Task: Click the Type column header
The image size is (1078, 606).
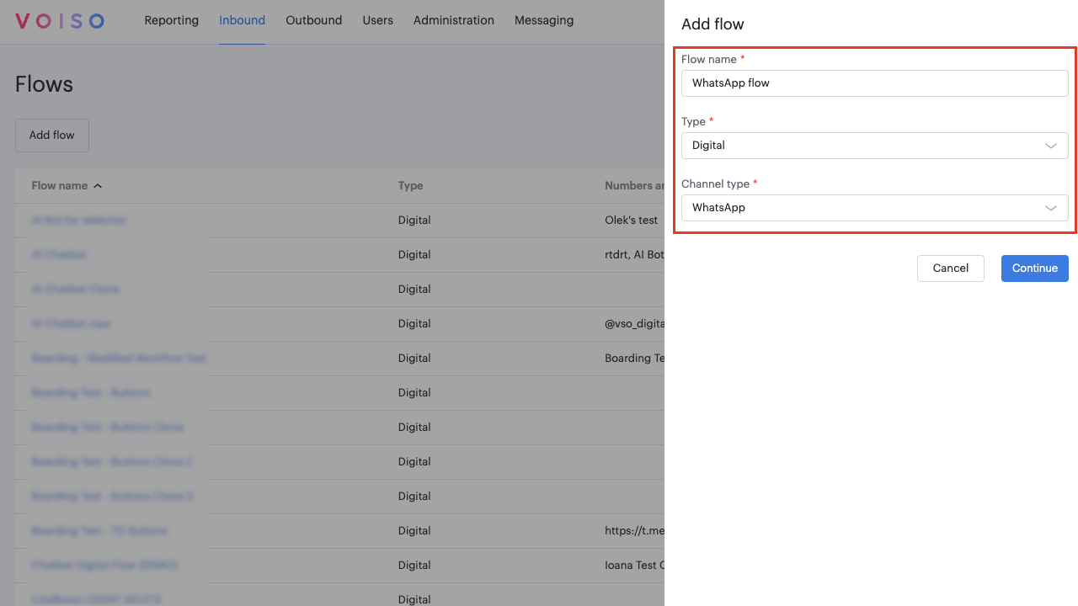Action: click(411, 186)
